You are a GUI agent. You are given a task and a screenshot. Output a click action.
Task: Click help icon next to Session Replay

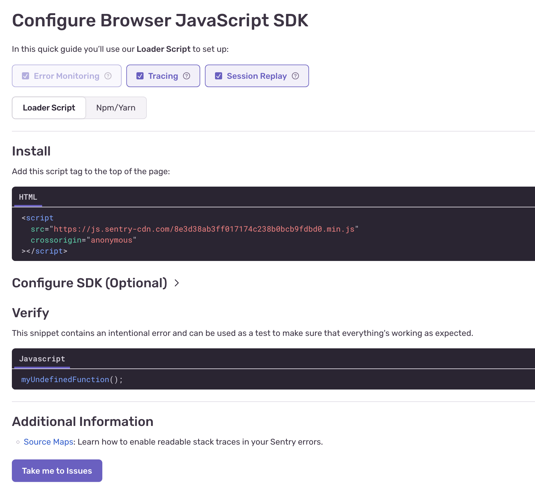click(x=295, y=76)
